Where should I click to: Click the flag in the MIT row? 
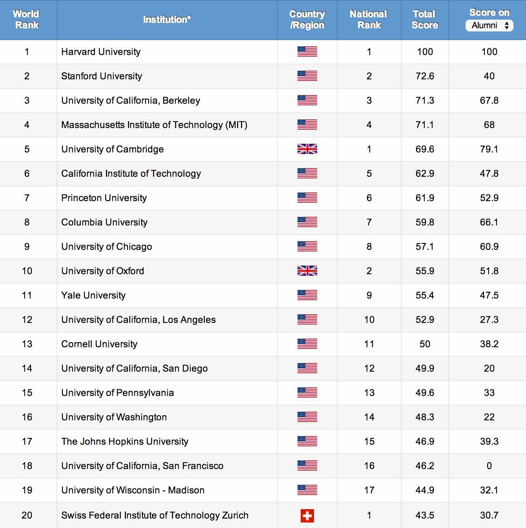pos(307,125)
